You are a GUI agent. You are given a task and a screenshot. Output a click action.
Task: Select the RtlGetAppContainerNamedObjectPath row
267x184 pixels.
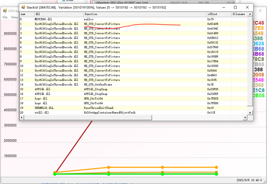pos(133,112)
